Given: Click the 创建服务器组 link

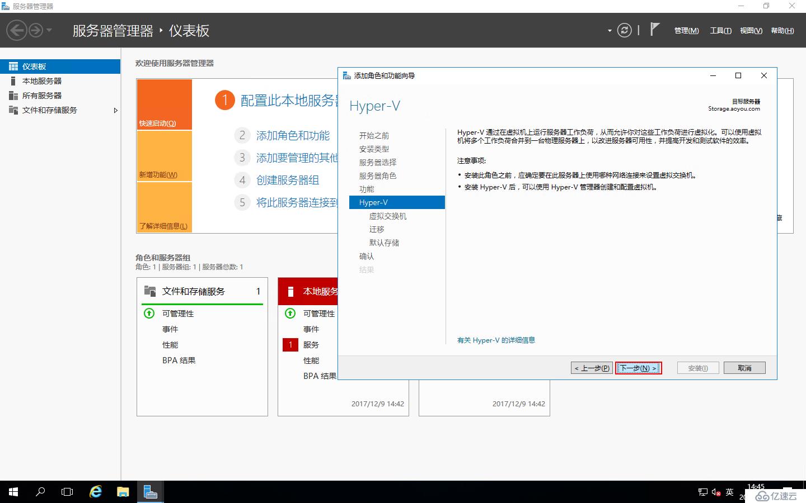Looking at the screenshot, I should click(288, 180).
